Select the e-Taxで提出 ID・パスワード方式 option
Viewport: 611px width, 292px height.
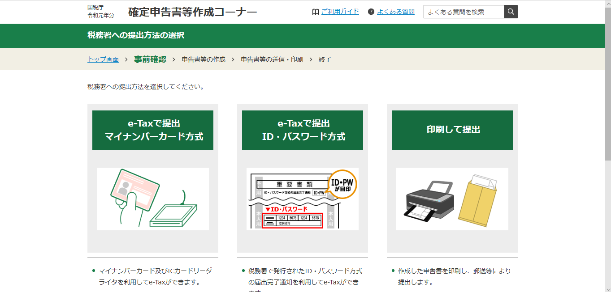coord(302,130)
